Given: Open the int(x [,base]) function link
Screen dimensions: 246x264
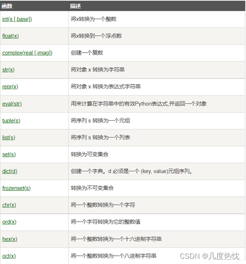Looking at the screenshot, I should 17,19.
